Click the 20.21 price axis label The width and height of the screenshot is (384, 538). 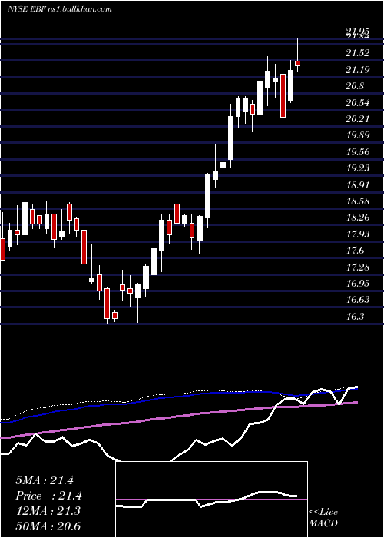(358, 118)
